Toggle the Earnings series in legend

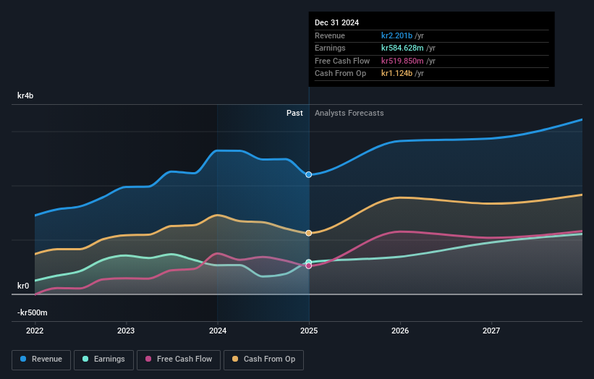point(103,359)
